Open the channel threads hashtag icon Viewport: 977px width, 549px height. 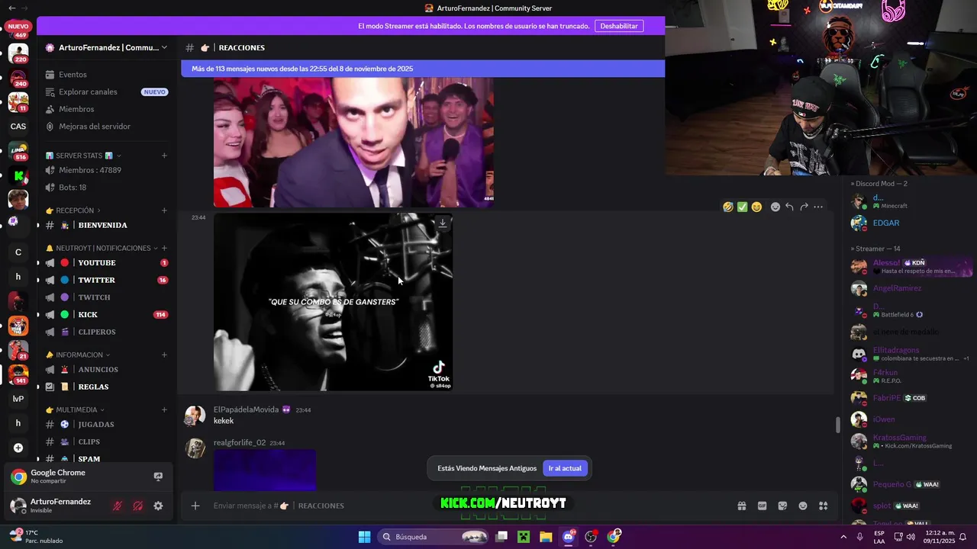pyautogui.click(x=190, y=47)
